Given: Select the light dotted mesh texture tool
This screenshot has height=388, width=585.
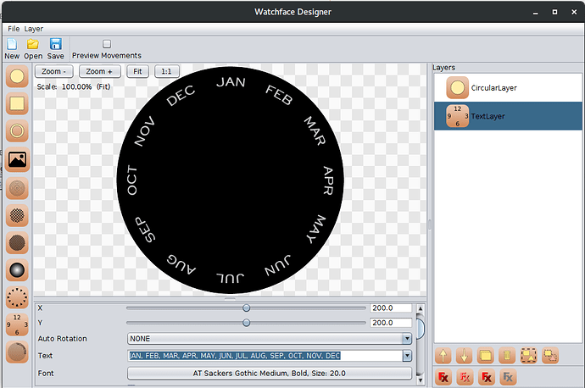Looking at the screenshot, I should click(x=17, y=215).
